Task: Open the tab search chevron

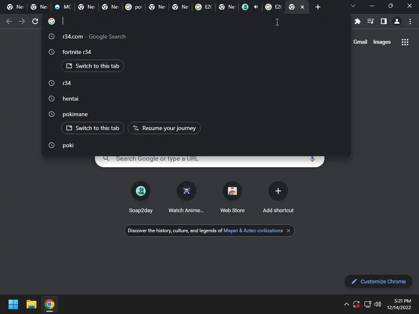Action: [x=353, y=6]
